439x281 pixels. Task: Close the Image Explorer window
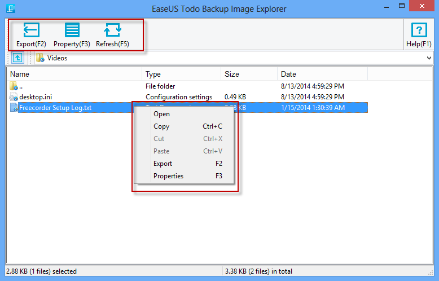422,6
